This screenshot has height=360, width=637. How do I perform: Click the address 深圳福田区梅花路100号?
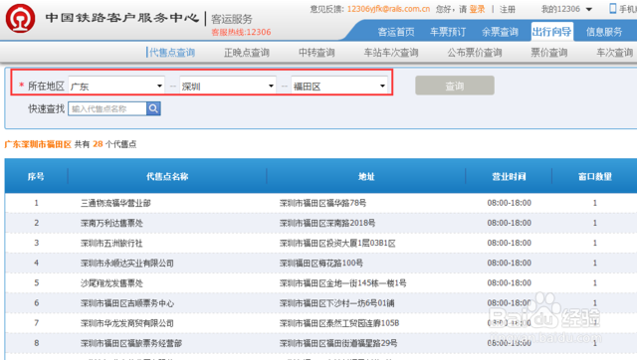point(321,263)
